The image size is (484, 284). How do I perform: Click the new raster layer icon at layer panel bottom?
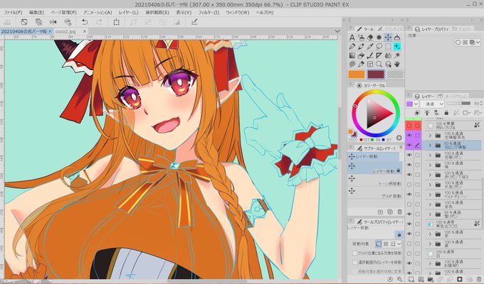(x=411, y=279)
